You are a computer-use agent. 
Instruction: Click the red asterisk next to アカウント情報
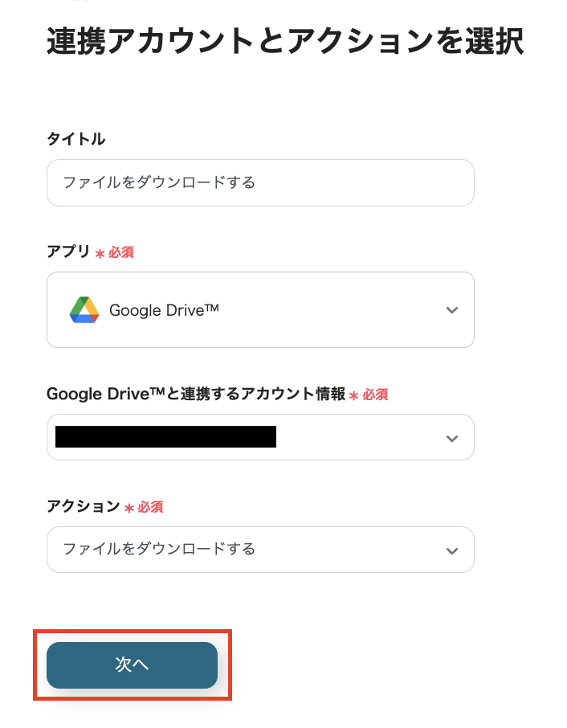(354, 395)
